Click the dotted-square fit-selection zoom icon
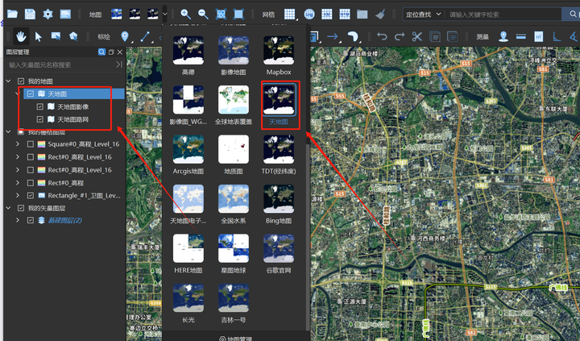This screenshot has width=580, height=341. click(221, 14)
